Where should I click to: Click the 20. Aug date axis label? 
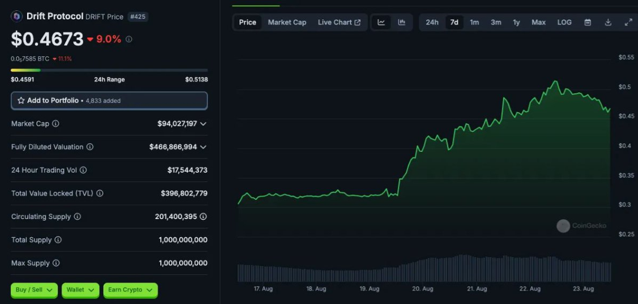coord(422,289)
